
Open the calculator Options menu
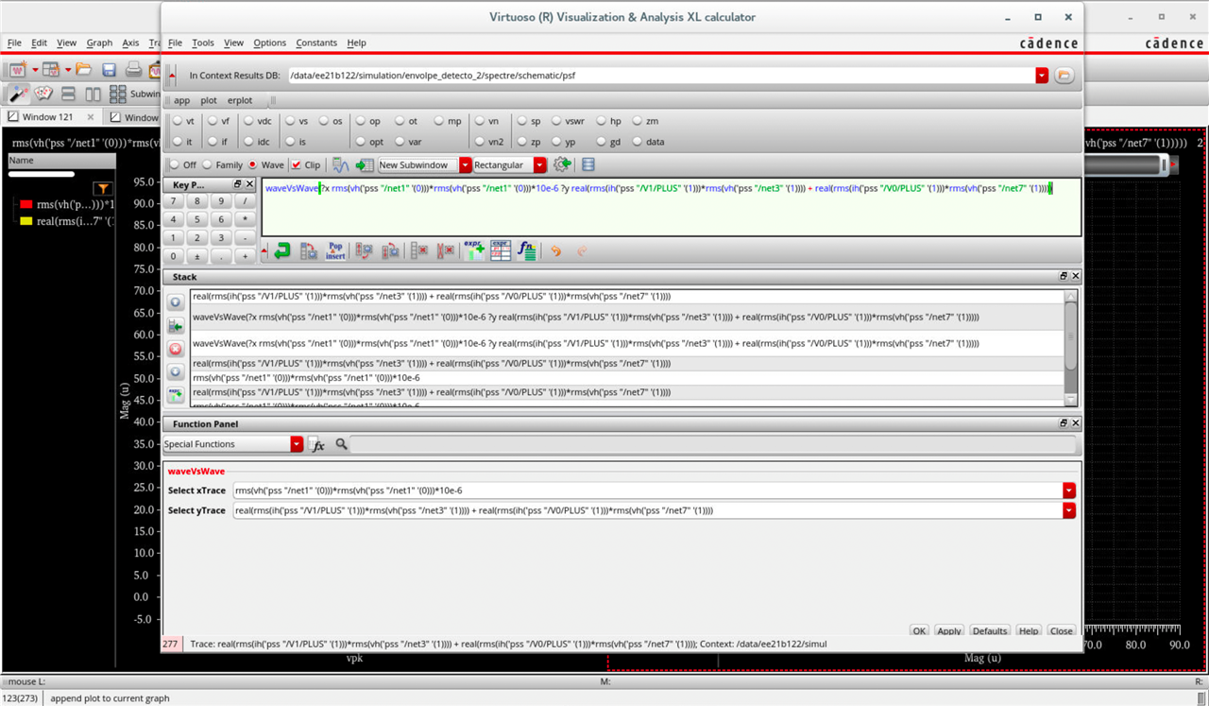[x=269, y=43]
